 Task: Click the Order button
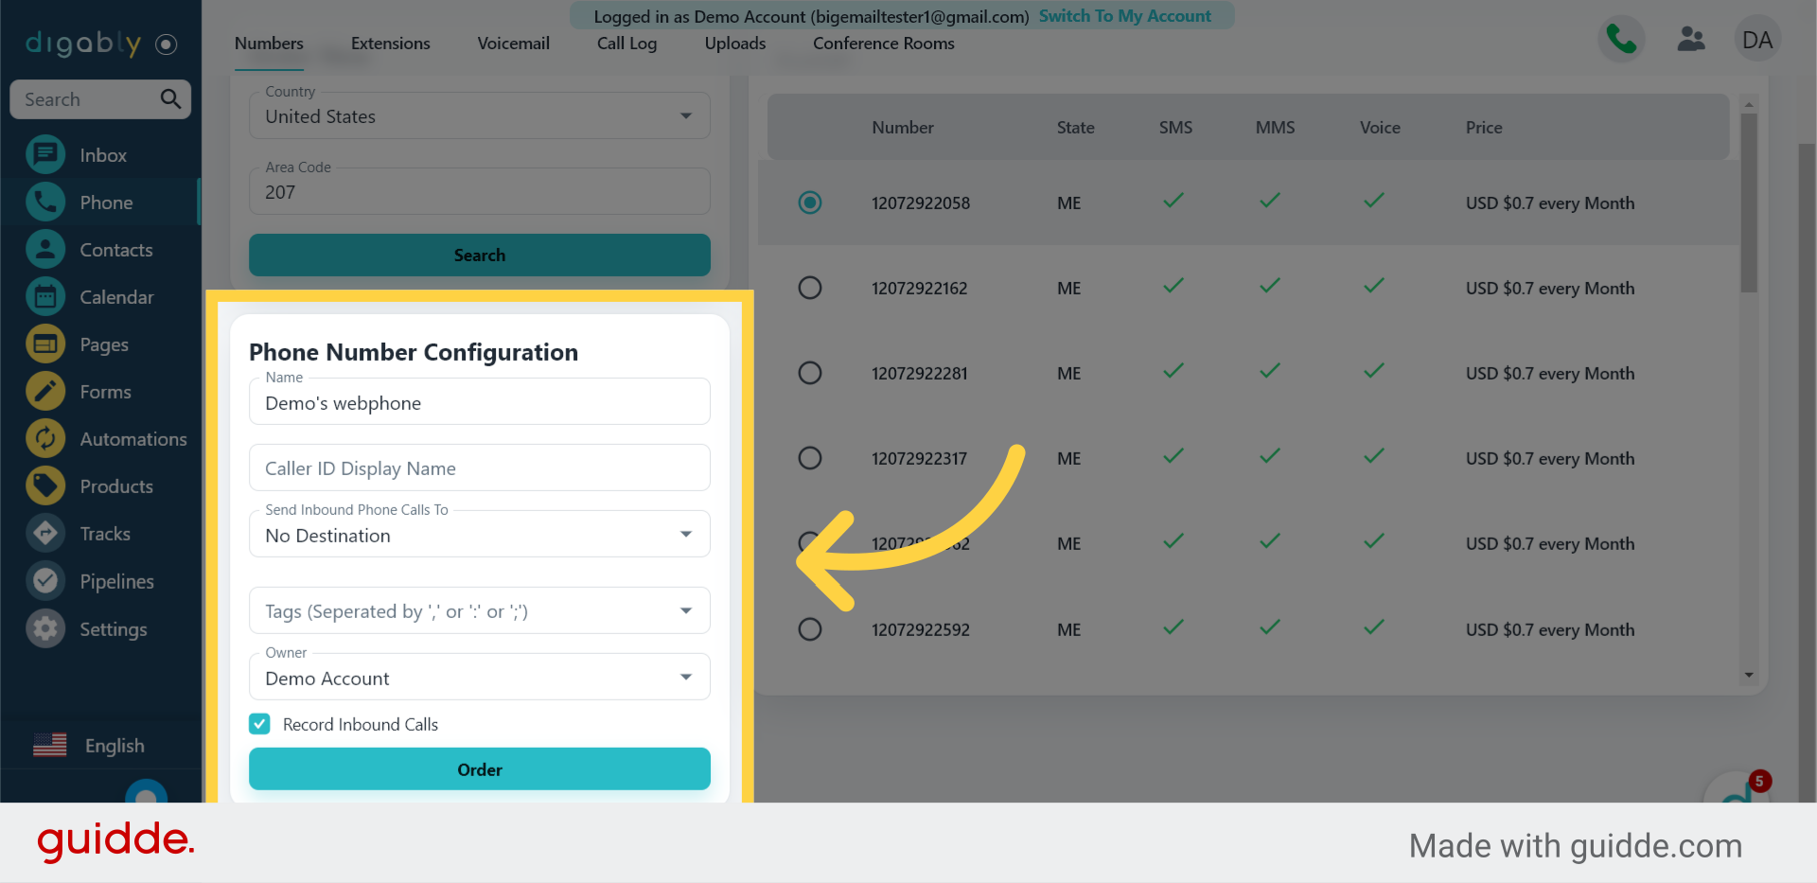479,769
